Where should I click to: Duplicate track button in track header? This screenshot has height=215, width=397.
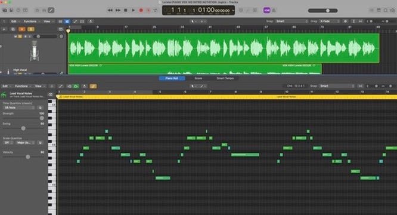[x=13, y=29]
